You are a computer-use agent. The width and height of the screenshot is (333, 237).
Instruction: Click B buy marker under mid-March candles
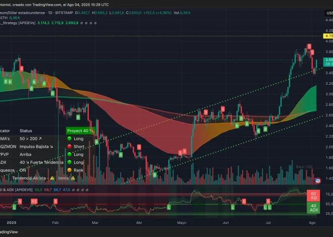click(x=121, y=155)
